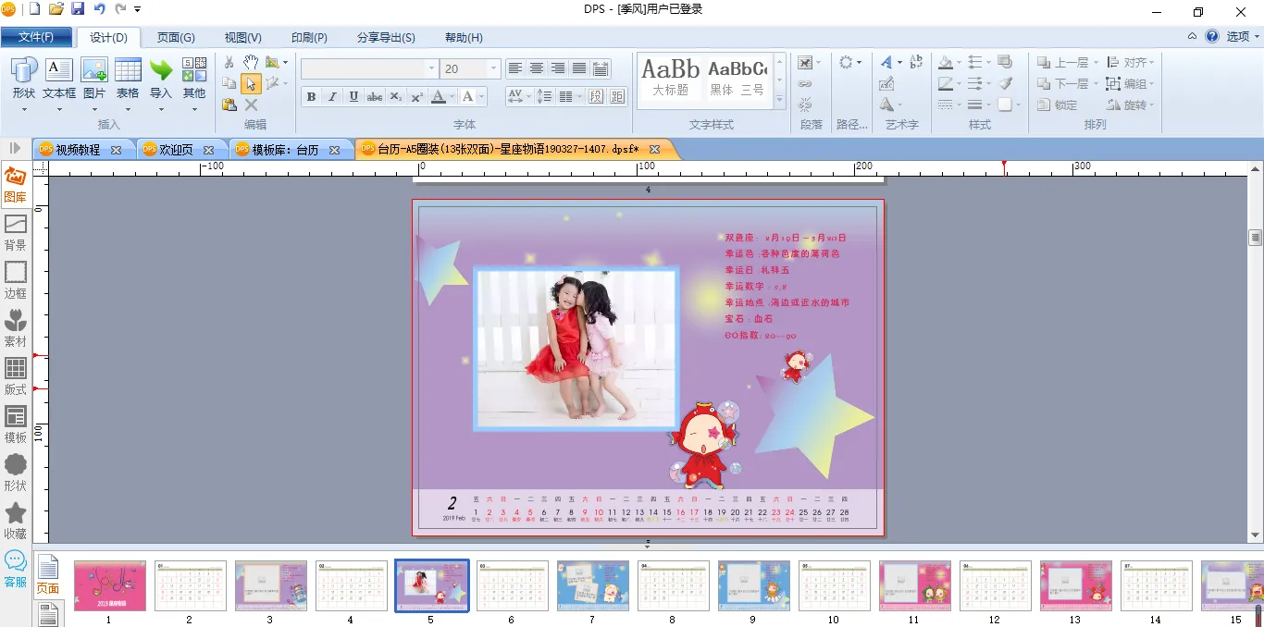Select the hand pan tool
The height and width of the screenshot is (627, 1264).
251,62
